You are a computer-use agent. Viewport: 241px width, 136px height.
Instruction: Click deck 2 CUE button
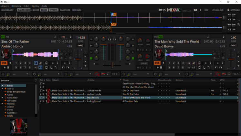coord(157,63)
